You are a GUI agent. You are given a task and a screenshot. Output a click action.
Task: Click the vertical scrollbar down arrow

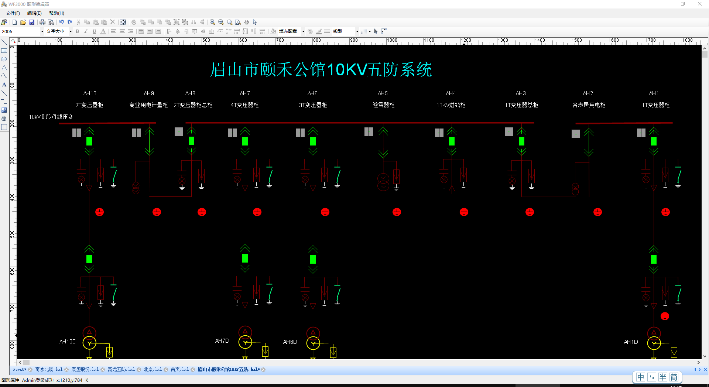pyautogui.click(x=705, y=356)
